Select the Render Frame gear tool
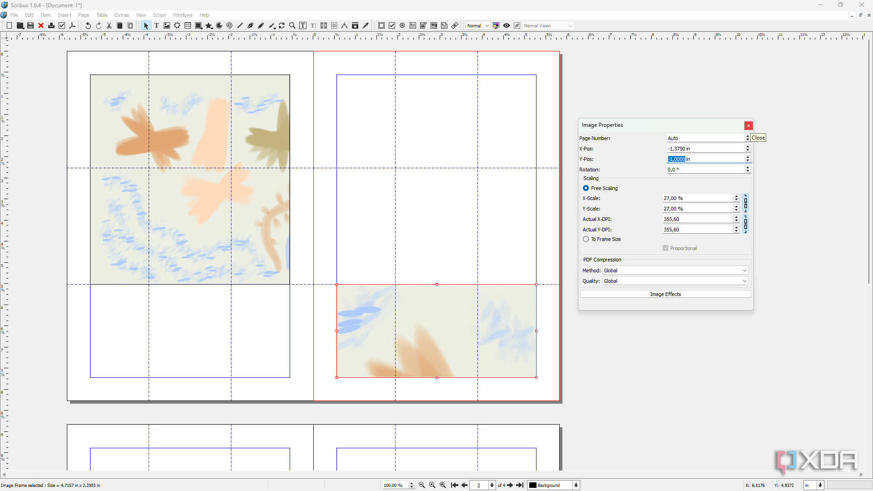873x491 pixels. (177, 26)
